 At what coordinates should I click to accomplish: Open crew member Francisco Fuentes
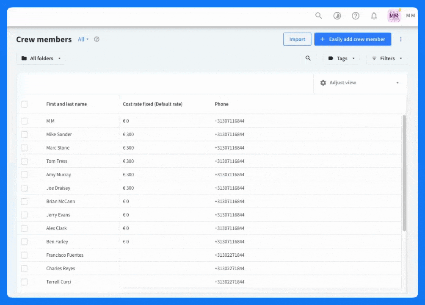65,255
